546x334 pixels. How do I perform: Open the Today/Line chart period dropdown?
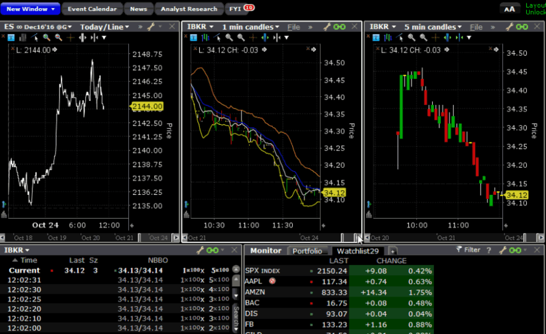104,27
